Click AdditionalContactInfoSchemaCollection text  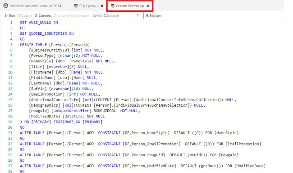click(x=178, y=100)
